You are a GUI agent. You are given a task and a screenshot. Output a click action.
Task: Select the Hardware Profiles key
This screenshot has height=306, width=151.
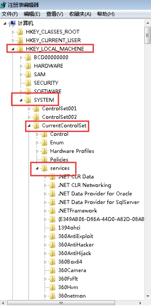point(72,151)
